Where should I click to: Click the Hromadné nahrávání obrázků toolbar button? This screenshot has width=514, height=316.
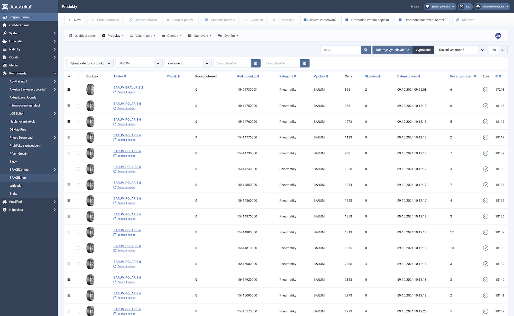pyautogui.click(x=422, y=20)
